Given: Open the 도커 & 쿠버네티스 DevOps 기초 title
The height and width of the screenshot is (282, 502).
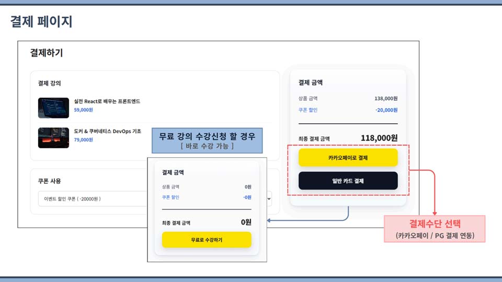Looking at the screenshot, I should pyautogui.click(x=108, y=131).
